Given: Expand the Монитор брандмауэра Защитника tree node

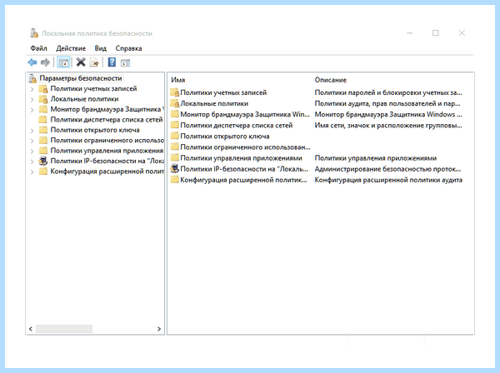Looking at the screenshot, I should pyautogui.click(x=32, y=110).
